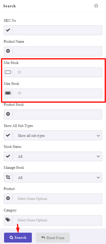106x244 pixels.
Task: Click checkmark icon beside Show All Sub-Types
Action: 8,135
